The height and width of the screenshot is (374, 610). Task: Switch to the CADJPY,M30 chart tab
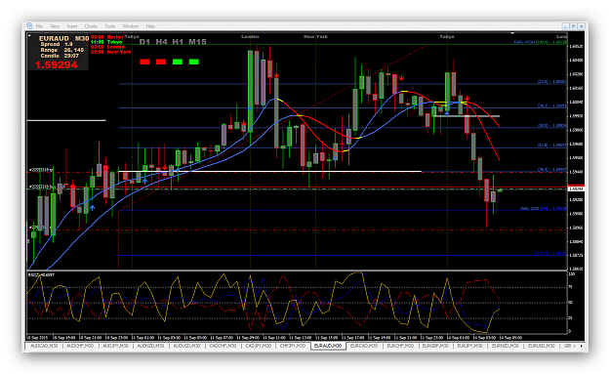coord(258,346)
